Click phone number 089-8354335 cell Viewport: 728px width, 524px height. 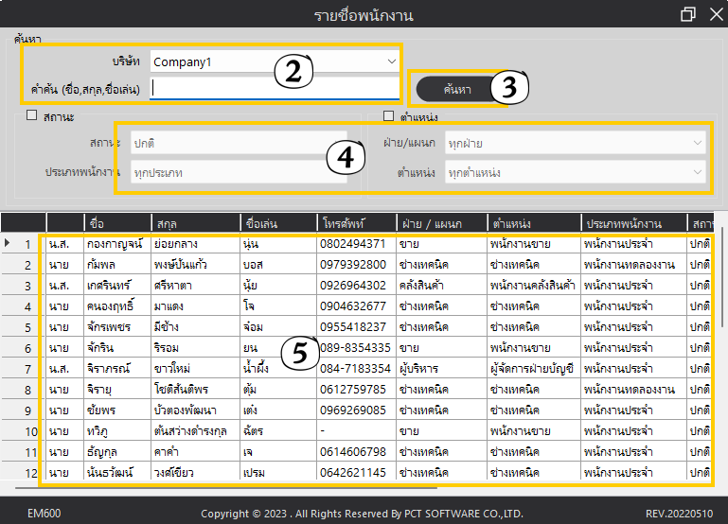[x=356, y=348]
